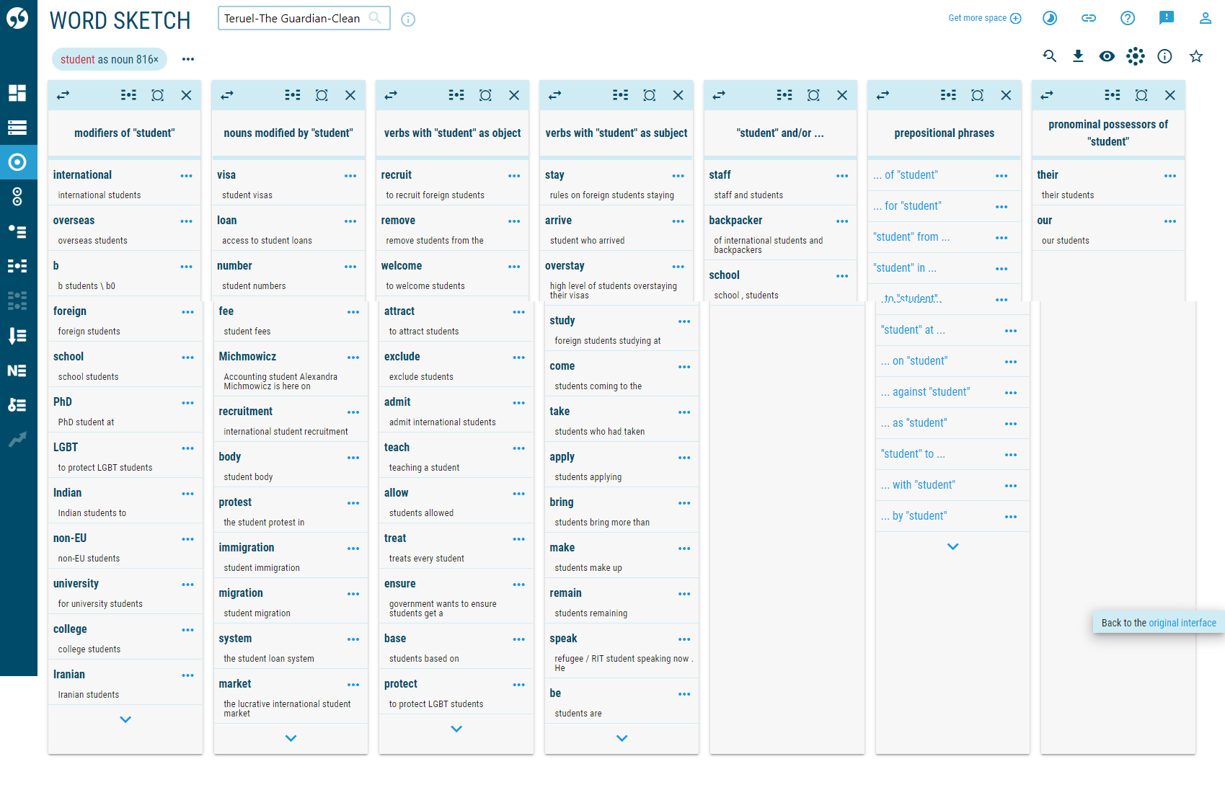
Task: Click the collocate 'Michmowicz'
Action: tap(247, 357)
